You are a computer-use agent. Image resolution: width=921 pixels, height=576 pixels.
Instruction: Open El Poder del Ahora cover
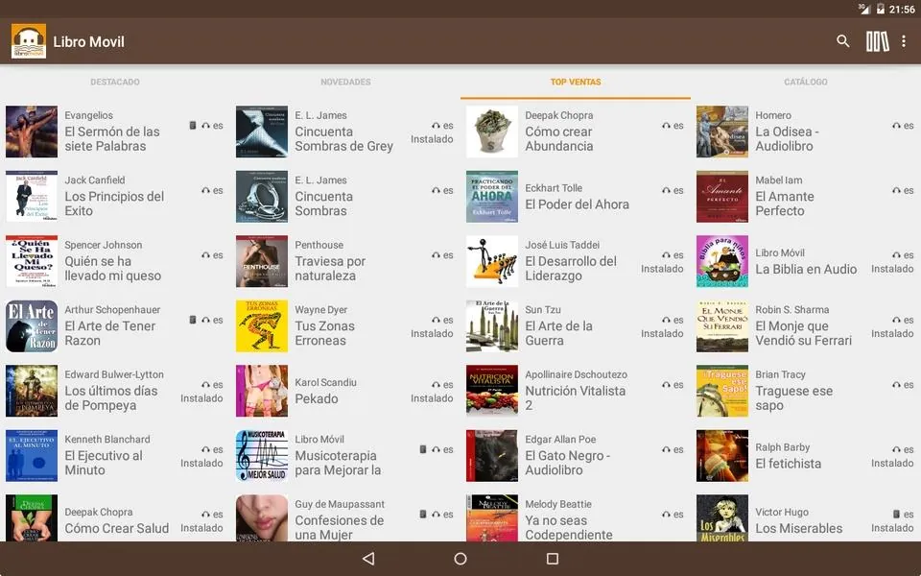pos(492,196)
